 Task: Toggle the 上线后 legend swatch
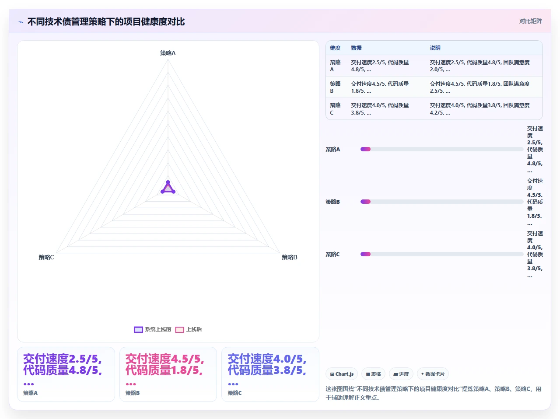(179, 329)
